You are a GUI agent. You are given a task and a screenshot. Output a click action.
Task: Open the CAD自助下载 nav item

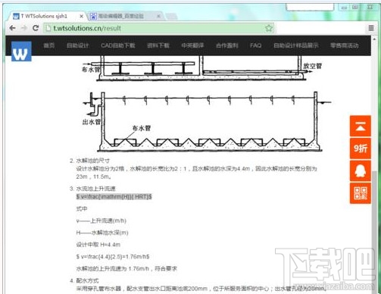pos(118,45)
